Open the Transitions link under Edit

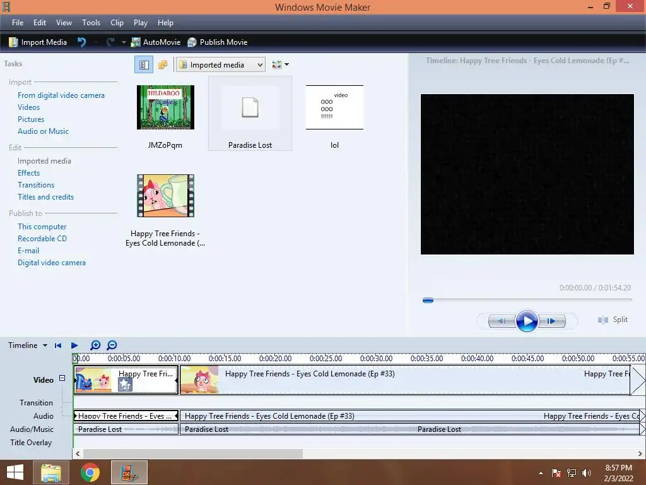[36, 185]
